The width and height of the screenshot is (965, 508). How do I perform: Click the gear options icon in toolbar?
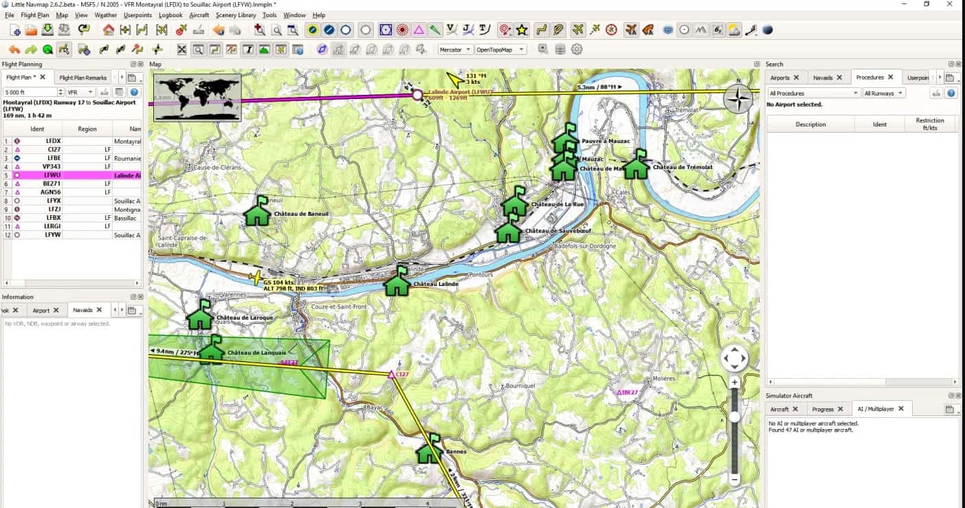[x=577, y=49]
